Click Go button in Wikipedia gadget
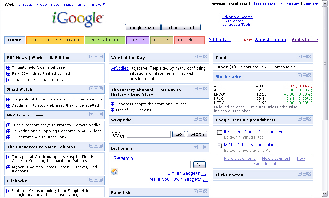 tap(179, 134)
